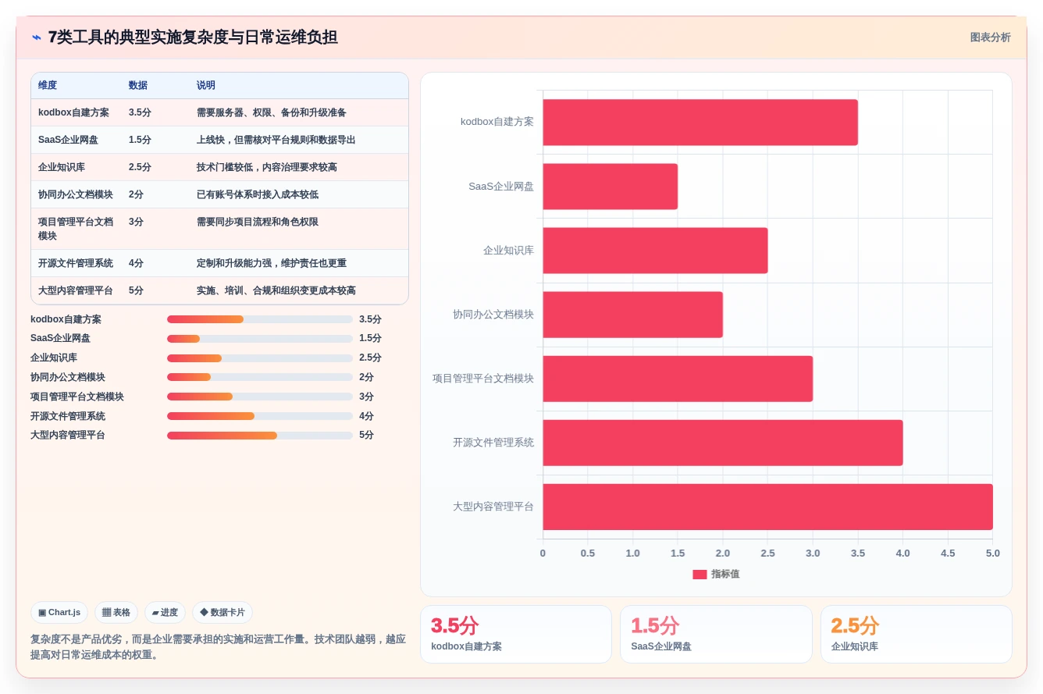Click description 上线快，但需核对平台规则和数据导出
1043x694 pixels.
(276, 140)
